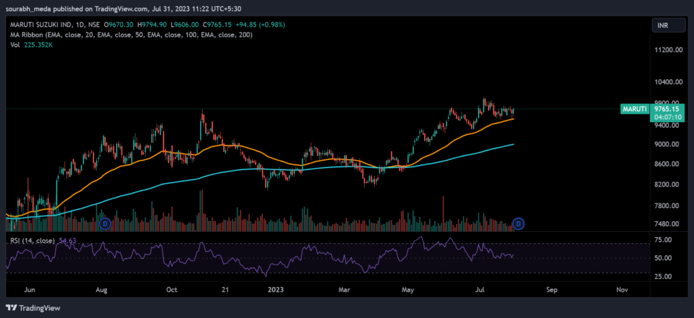The width and height of the screenshot is (694, 318).
Task: Click the right dividend D marker near August 2023
Action: point(518,224)
